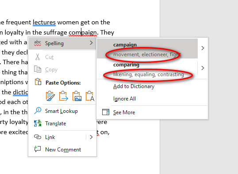Expand options arrow beside comparing suggestion
Viewport: 238px width, 174px height.
click(203, 68)
